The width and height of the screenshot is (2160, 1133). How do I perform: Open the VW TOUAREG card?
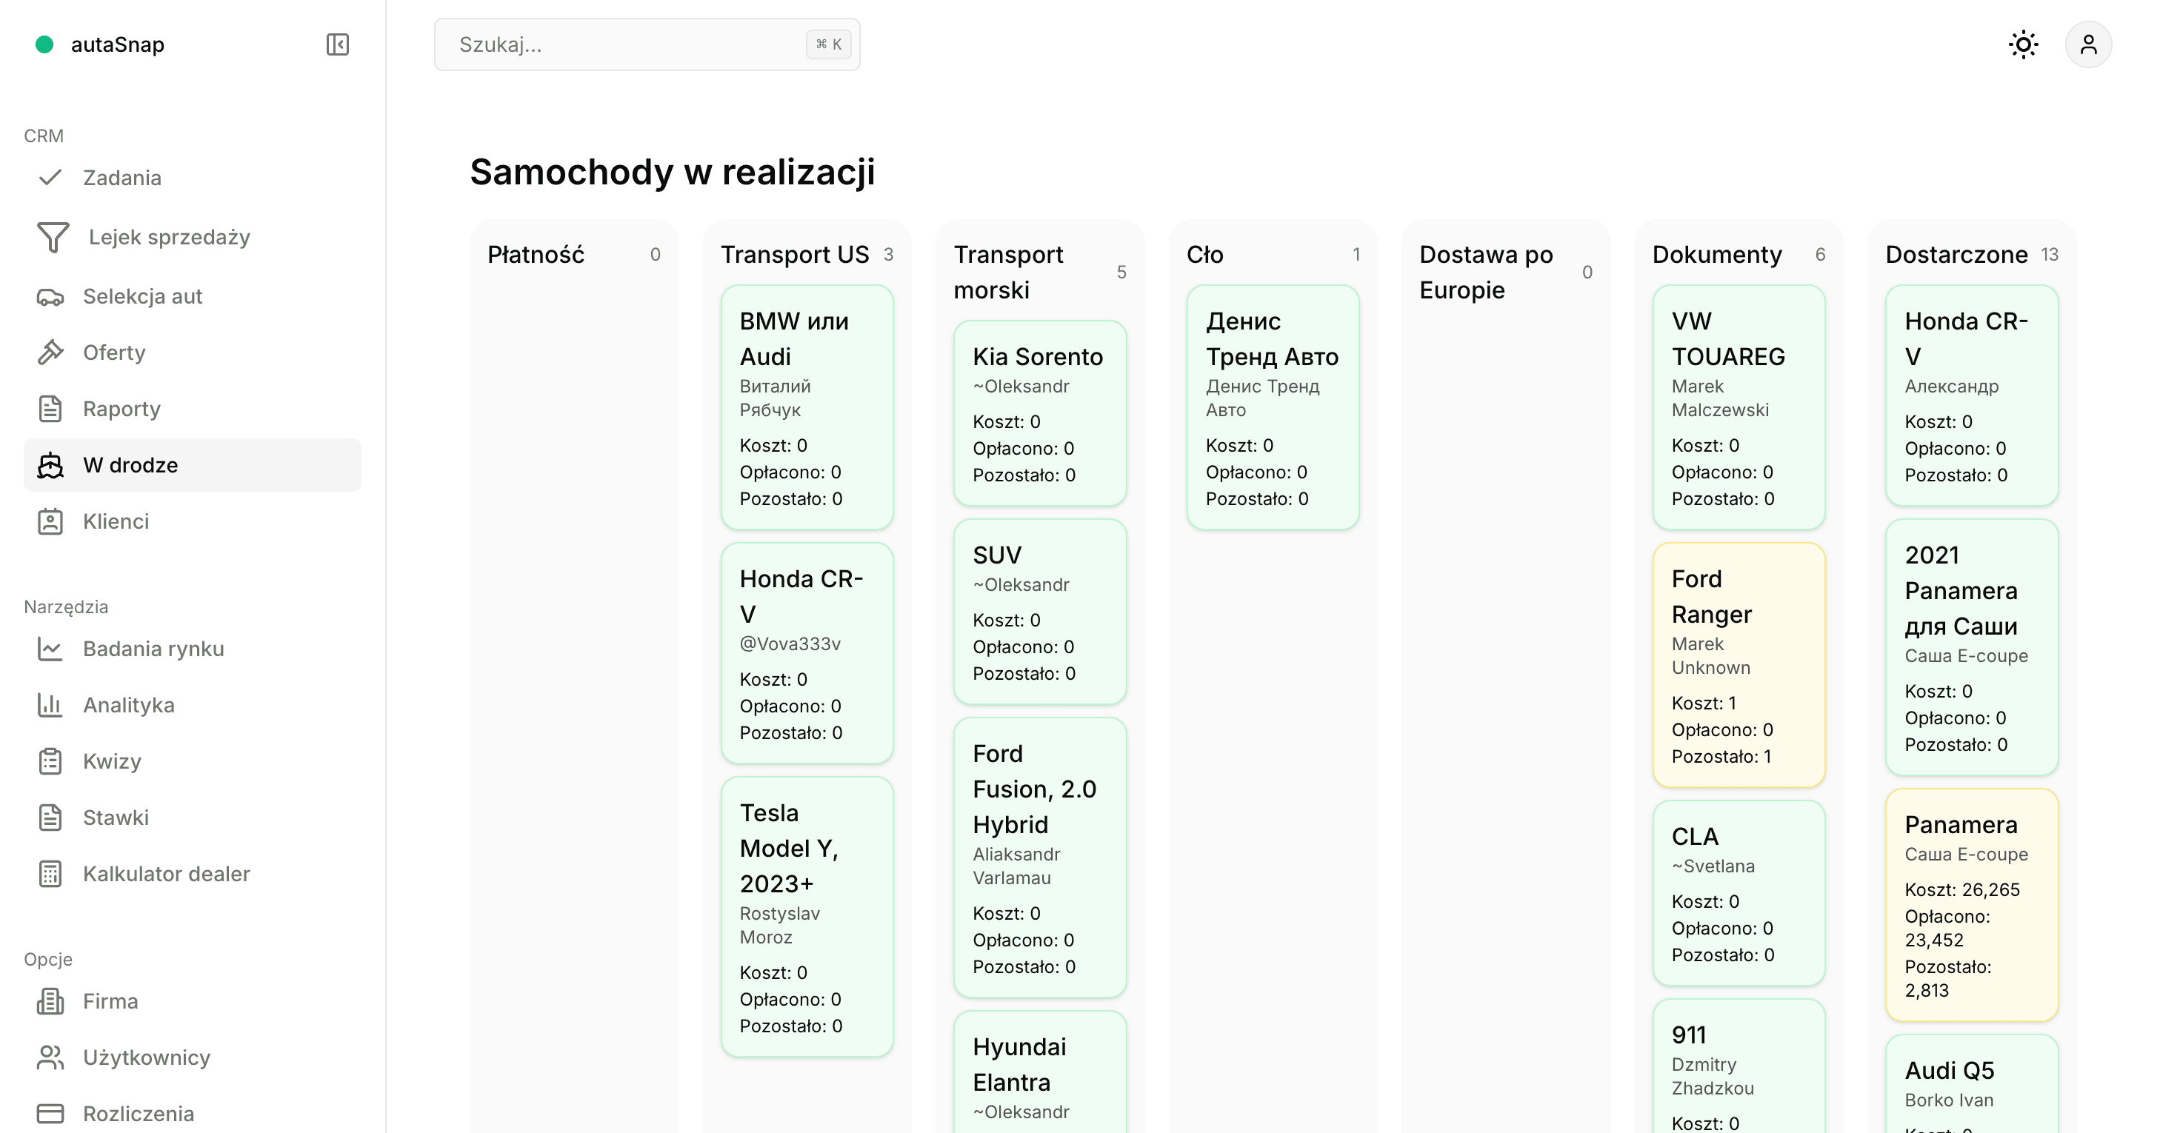(x=1739, y=407)
